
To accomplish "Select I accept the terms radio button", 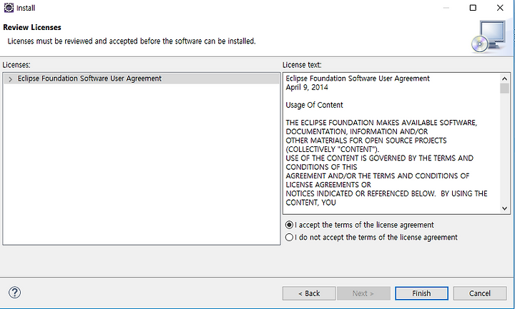I will [x=289, y=225].
